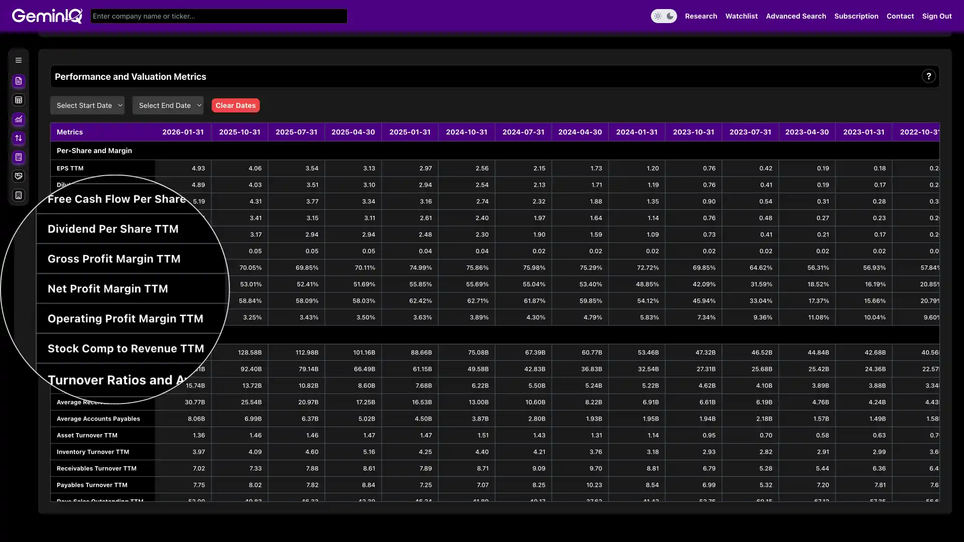Click the help question mark icon
The image size is (964, 542).
(929, 76)
